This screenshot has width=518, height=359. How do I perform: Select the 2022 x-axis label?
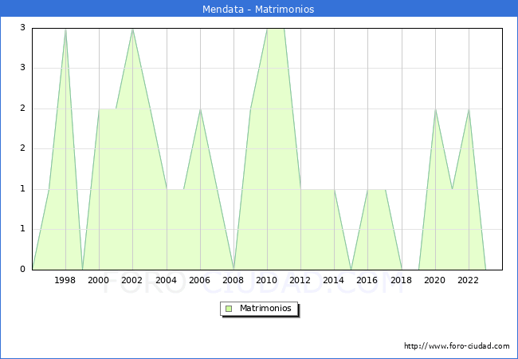(x=469, y=280)
